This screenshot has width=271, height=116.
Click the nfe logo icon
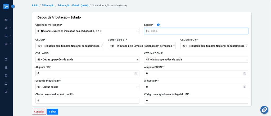tap(6, 6)
